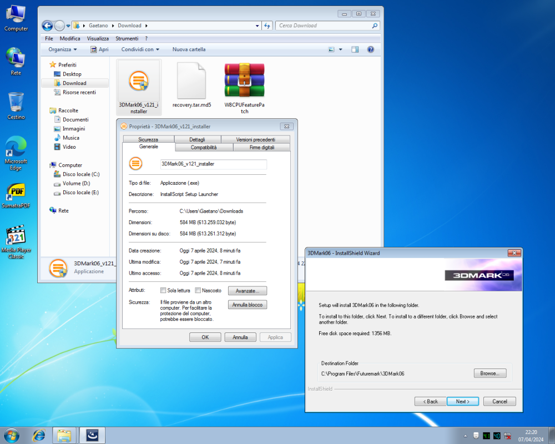This screenshot has height=444, width=555.
Task: Select the recovery.tar.md5 file
Action: (x=191, y=80)
